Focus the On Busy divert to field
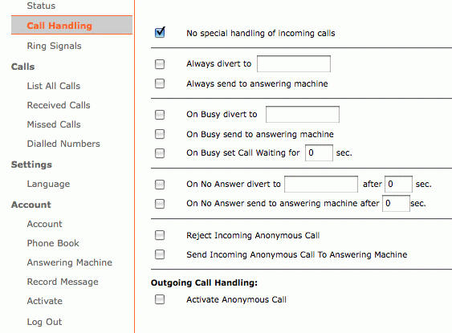Screen dimensions: 452x333 point(303,115)
